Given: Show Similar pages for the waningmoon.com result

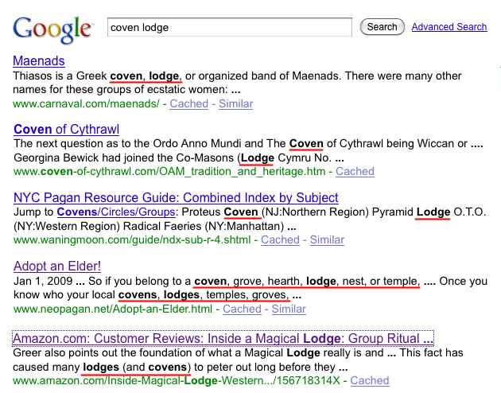Looking at the screenshot, I should (x=327, y=239).
